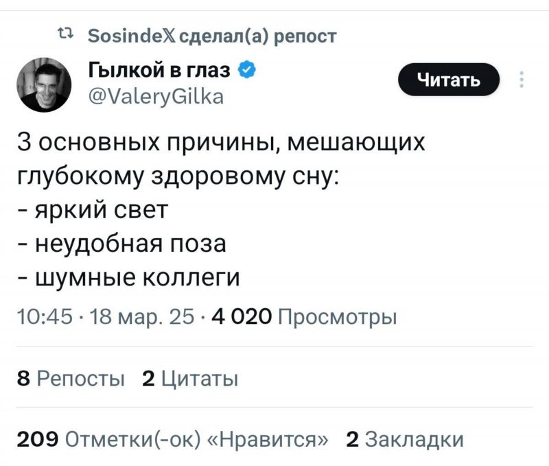Open the @ValeryGilka handle link
This screenshot has width=549, height=466.
coord(156,97)
